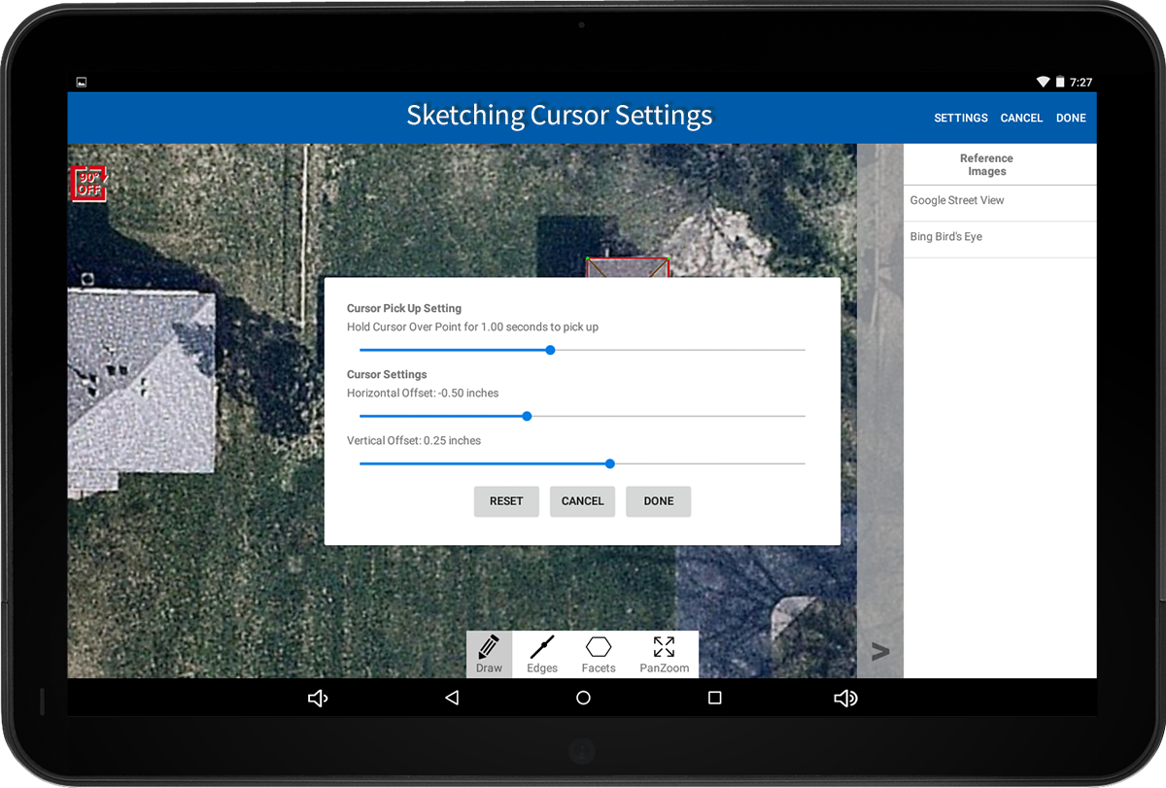Image resolution: width=1166 pixels, height=788 pixels.
Task: Tap the Android back button
Action: tap(452, 698)
